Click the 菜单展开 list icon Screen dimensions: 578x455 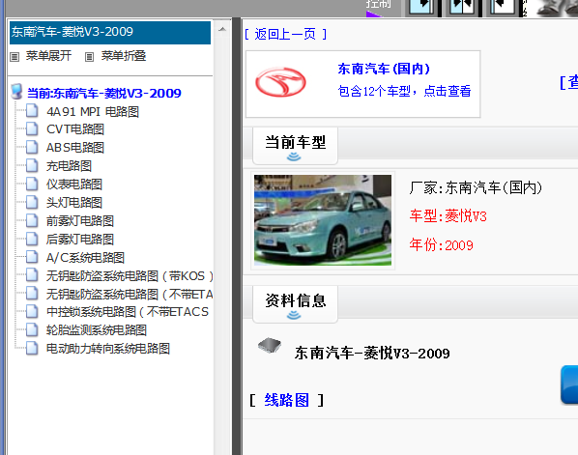14,57
